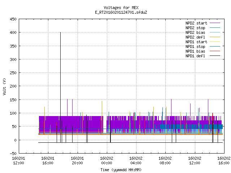Click the '160202 00:00' x-axis tick label

pos(107,161)
